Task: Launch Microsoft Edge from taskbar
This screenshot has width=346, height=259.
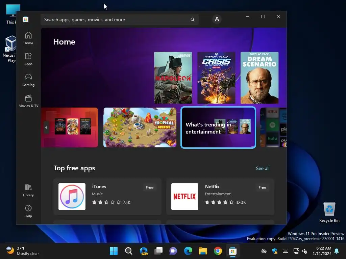Action: tap(188, 251)
